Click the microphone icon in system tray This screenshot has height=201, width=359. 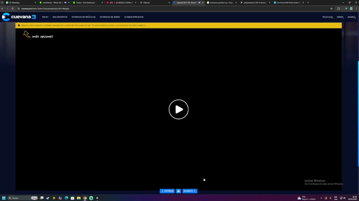330,198
